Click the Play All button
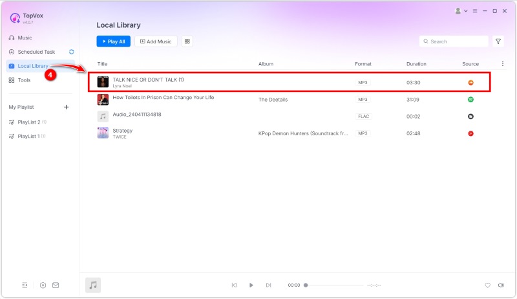The image size is (517, 299). click(114, 41)
